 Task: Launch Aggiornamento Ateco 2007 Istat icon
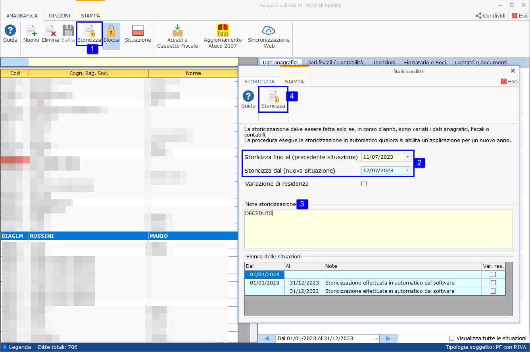click(x=223, y=37)
